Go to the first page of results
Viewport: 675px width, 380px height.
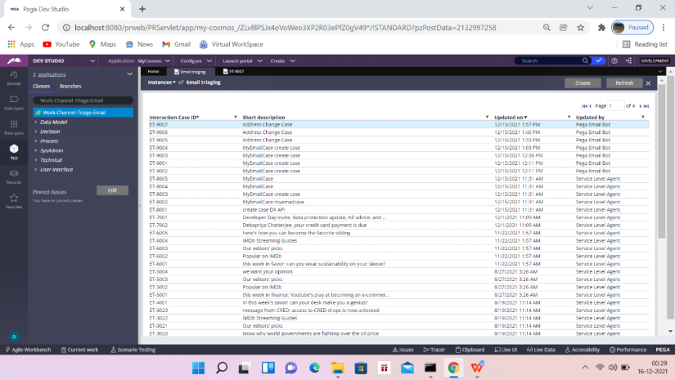[583, 105]
